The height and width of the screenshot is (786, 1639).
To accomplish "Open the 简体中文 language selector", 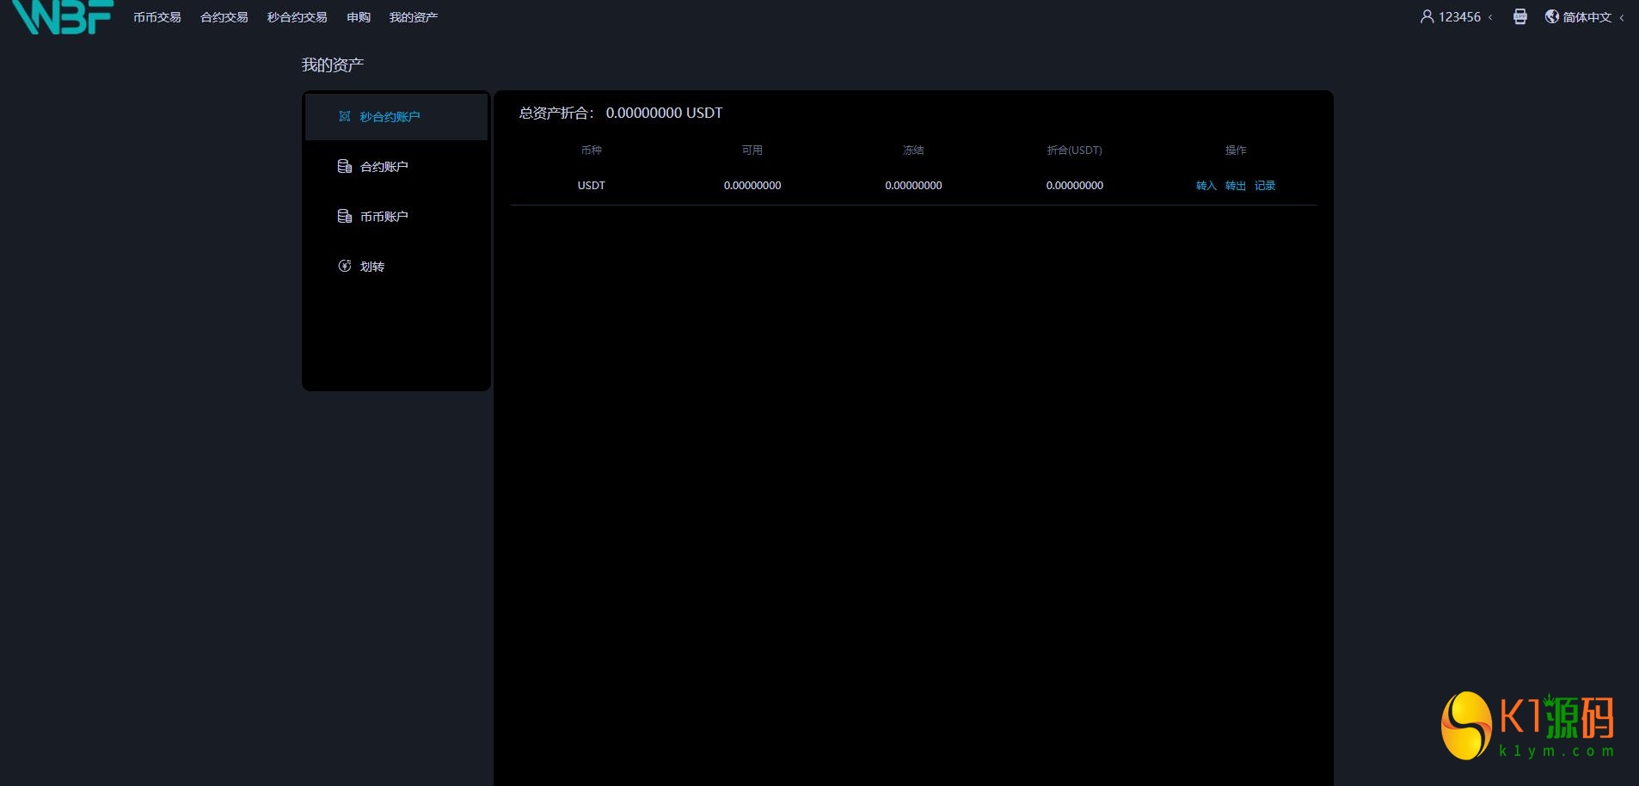I will tap(1587, 17).
